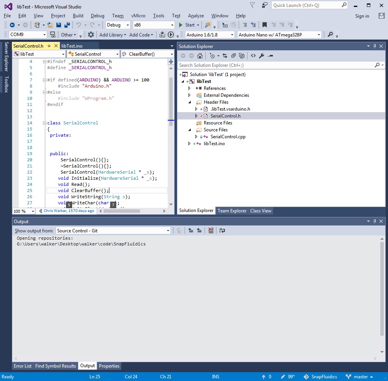Viewport: 388px width, 381px height.
Task: Collapse the #ifndef _SERIALCONTROL_h region
Action: (x=45, y=61)
